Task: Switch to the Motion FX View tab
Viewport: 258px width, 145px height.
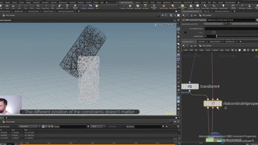Action: (48, 11)
